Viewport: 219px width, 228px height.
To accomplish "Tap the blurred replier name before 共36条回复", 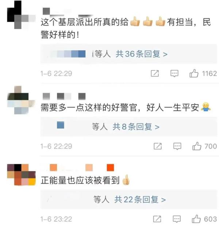I will (68, 54).
